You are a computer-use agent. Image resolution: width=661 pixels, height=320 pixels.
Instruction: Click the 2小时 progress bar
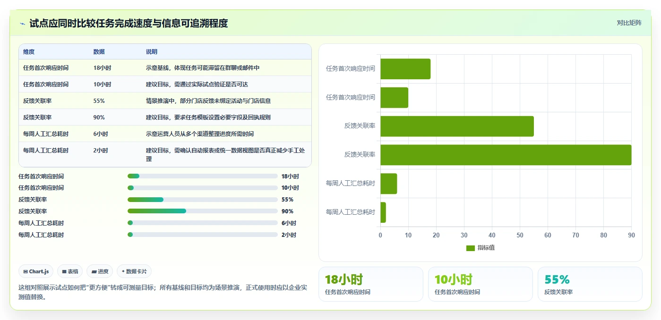[203, 235]
